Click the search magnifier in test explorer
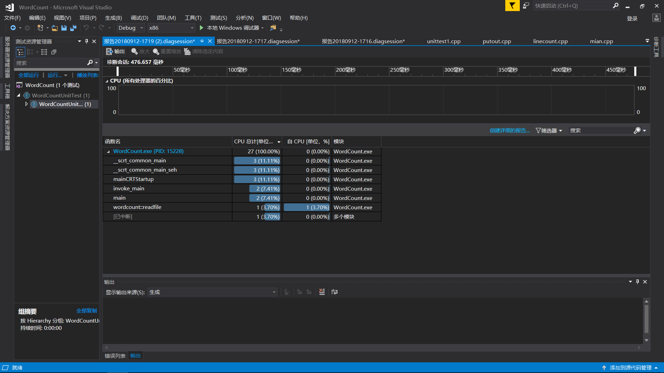 click(x=90, y=63)
